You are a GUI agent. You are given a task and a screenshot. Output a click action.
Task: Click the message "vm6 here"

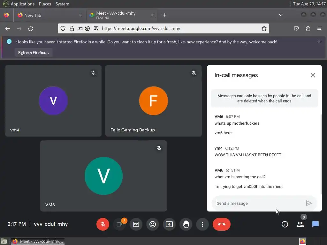[223, 133]
